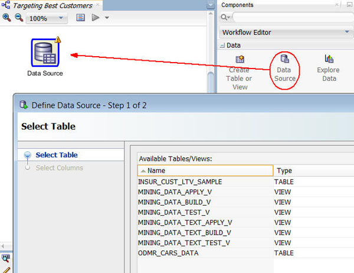354x273 pixels.
Task: Click the magnifier icon in bottom-left sidebar
Action: point(6,258)
